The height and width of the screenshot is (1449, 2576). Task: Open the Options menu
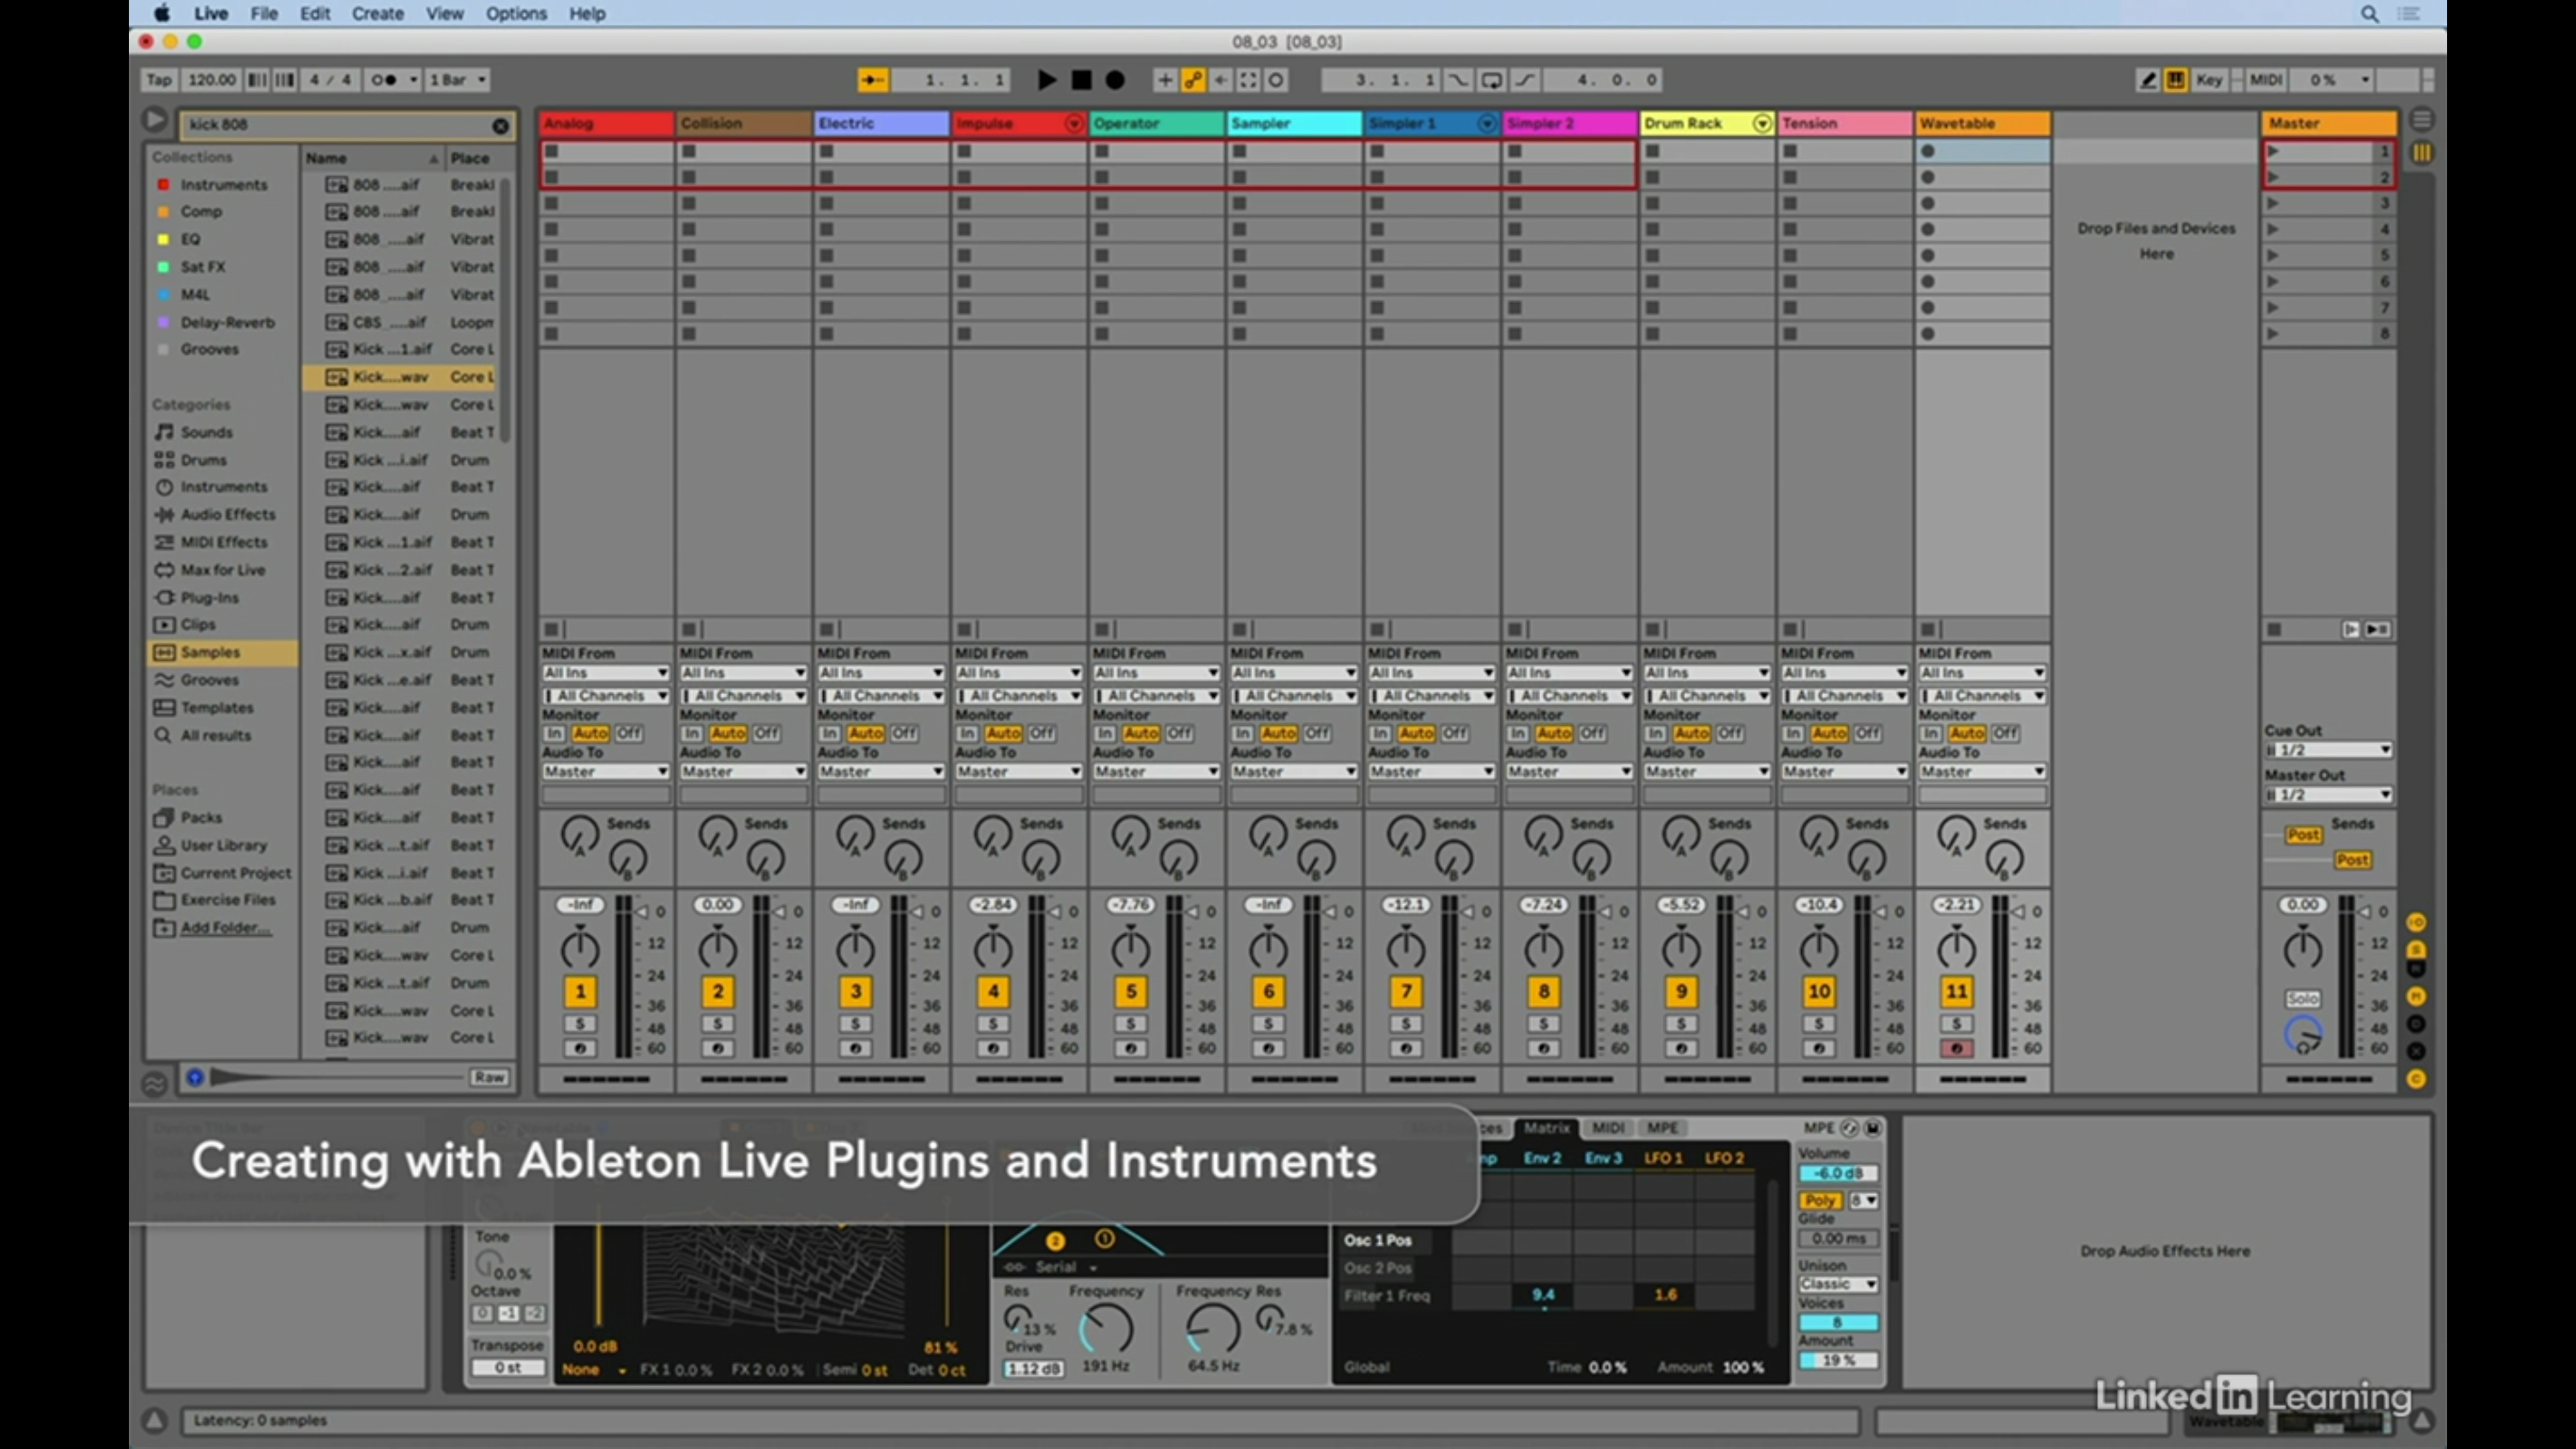click(516, 14)
